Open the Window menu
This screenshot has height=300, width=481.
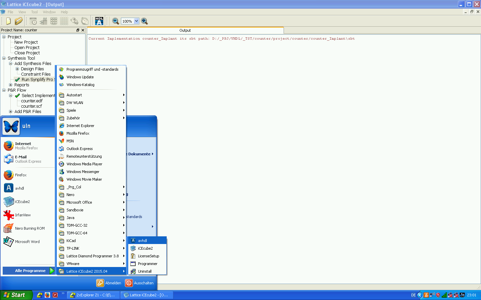[x=49, y=12]
